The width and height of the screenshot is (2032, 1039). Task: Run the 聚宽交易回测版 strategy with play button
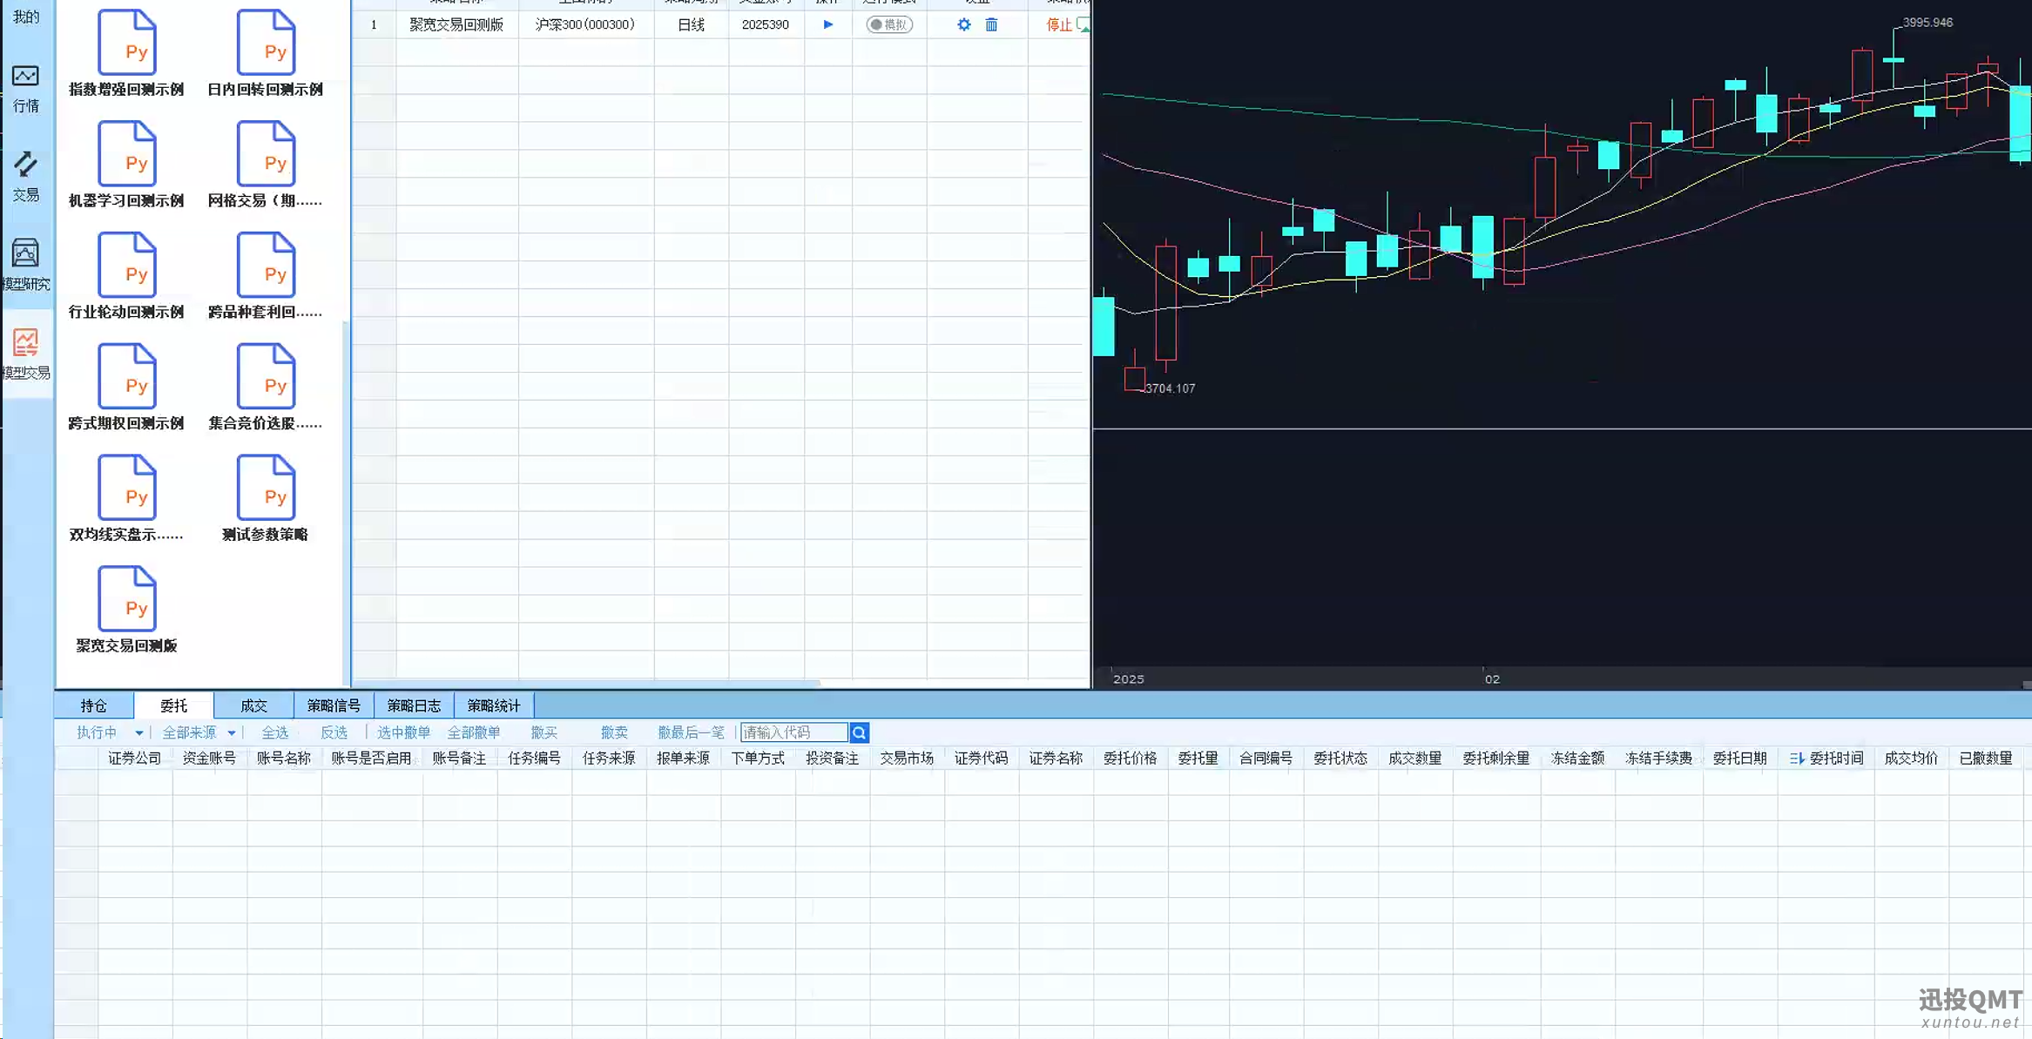pyautogui.click(x=828, y=24)
